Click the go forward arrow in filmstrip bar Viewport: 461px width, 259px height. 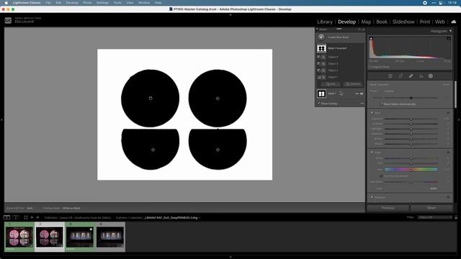pos(37,217)
